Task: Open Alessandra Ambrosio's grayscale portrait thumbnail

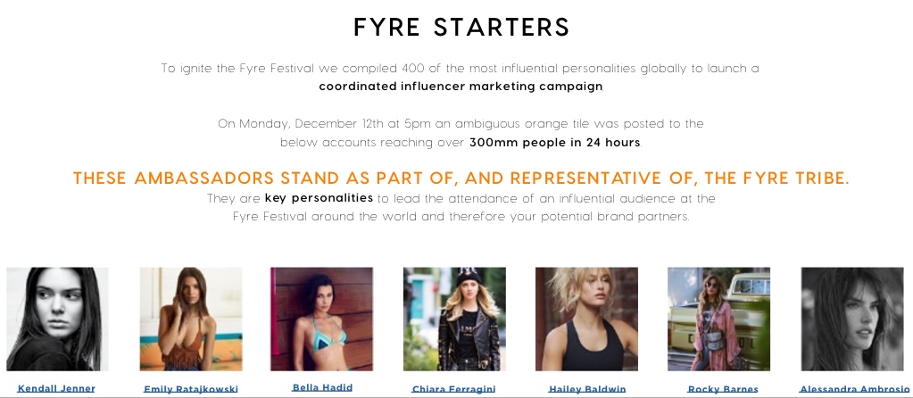Action: (x=852, y=319)
